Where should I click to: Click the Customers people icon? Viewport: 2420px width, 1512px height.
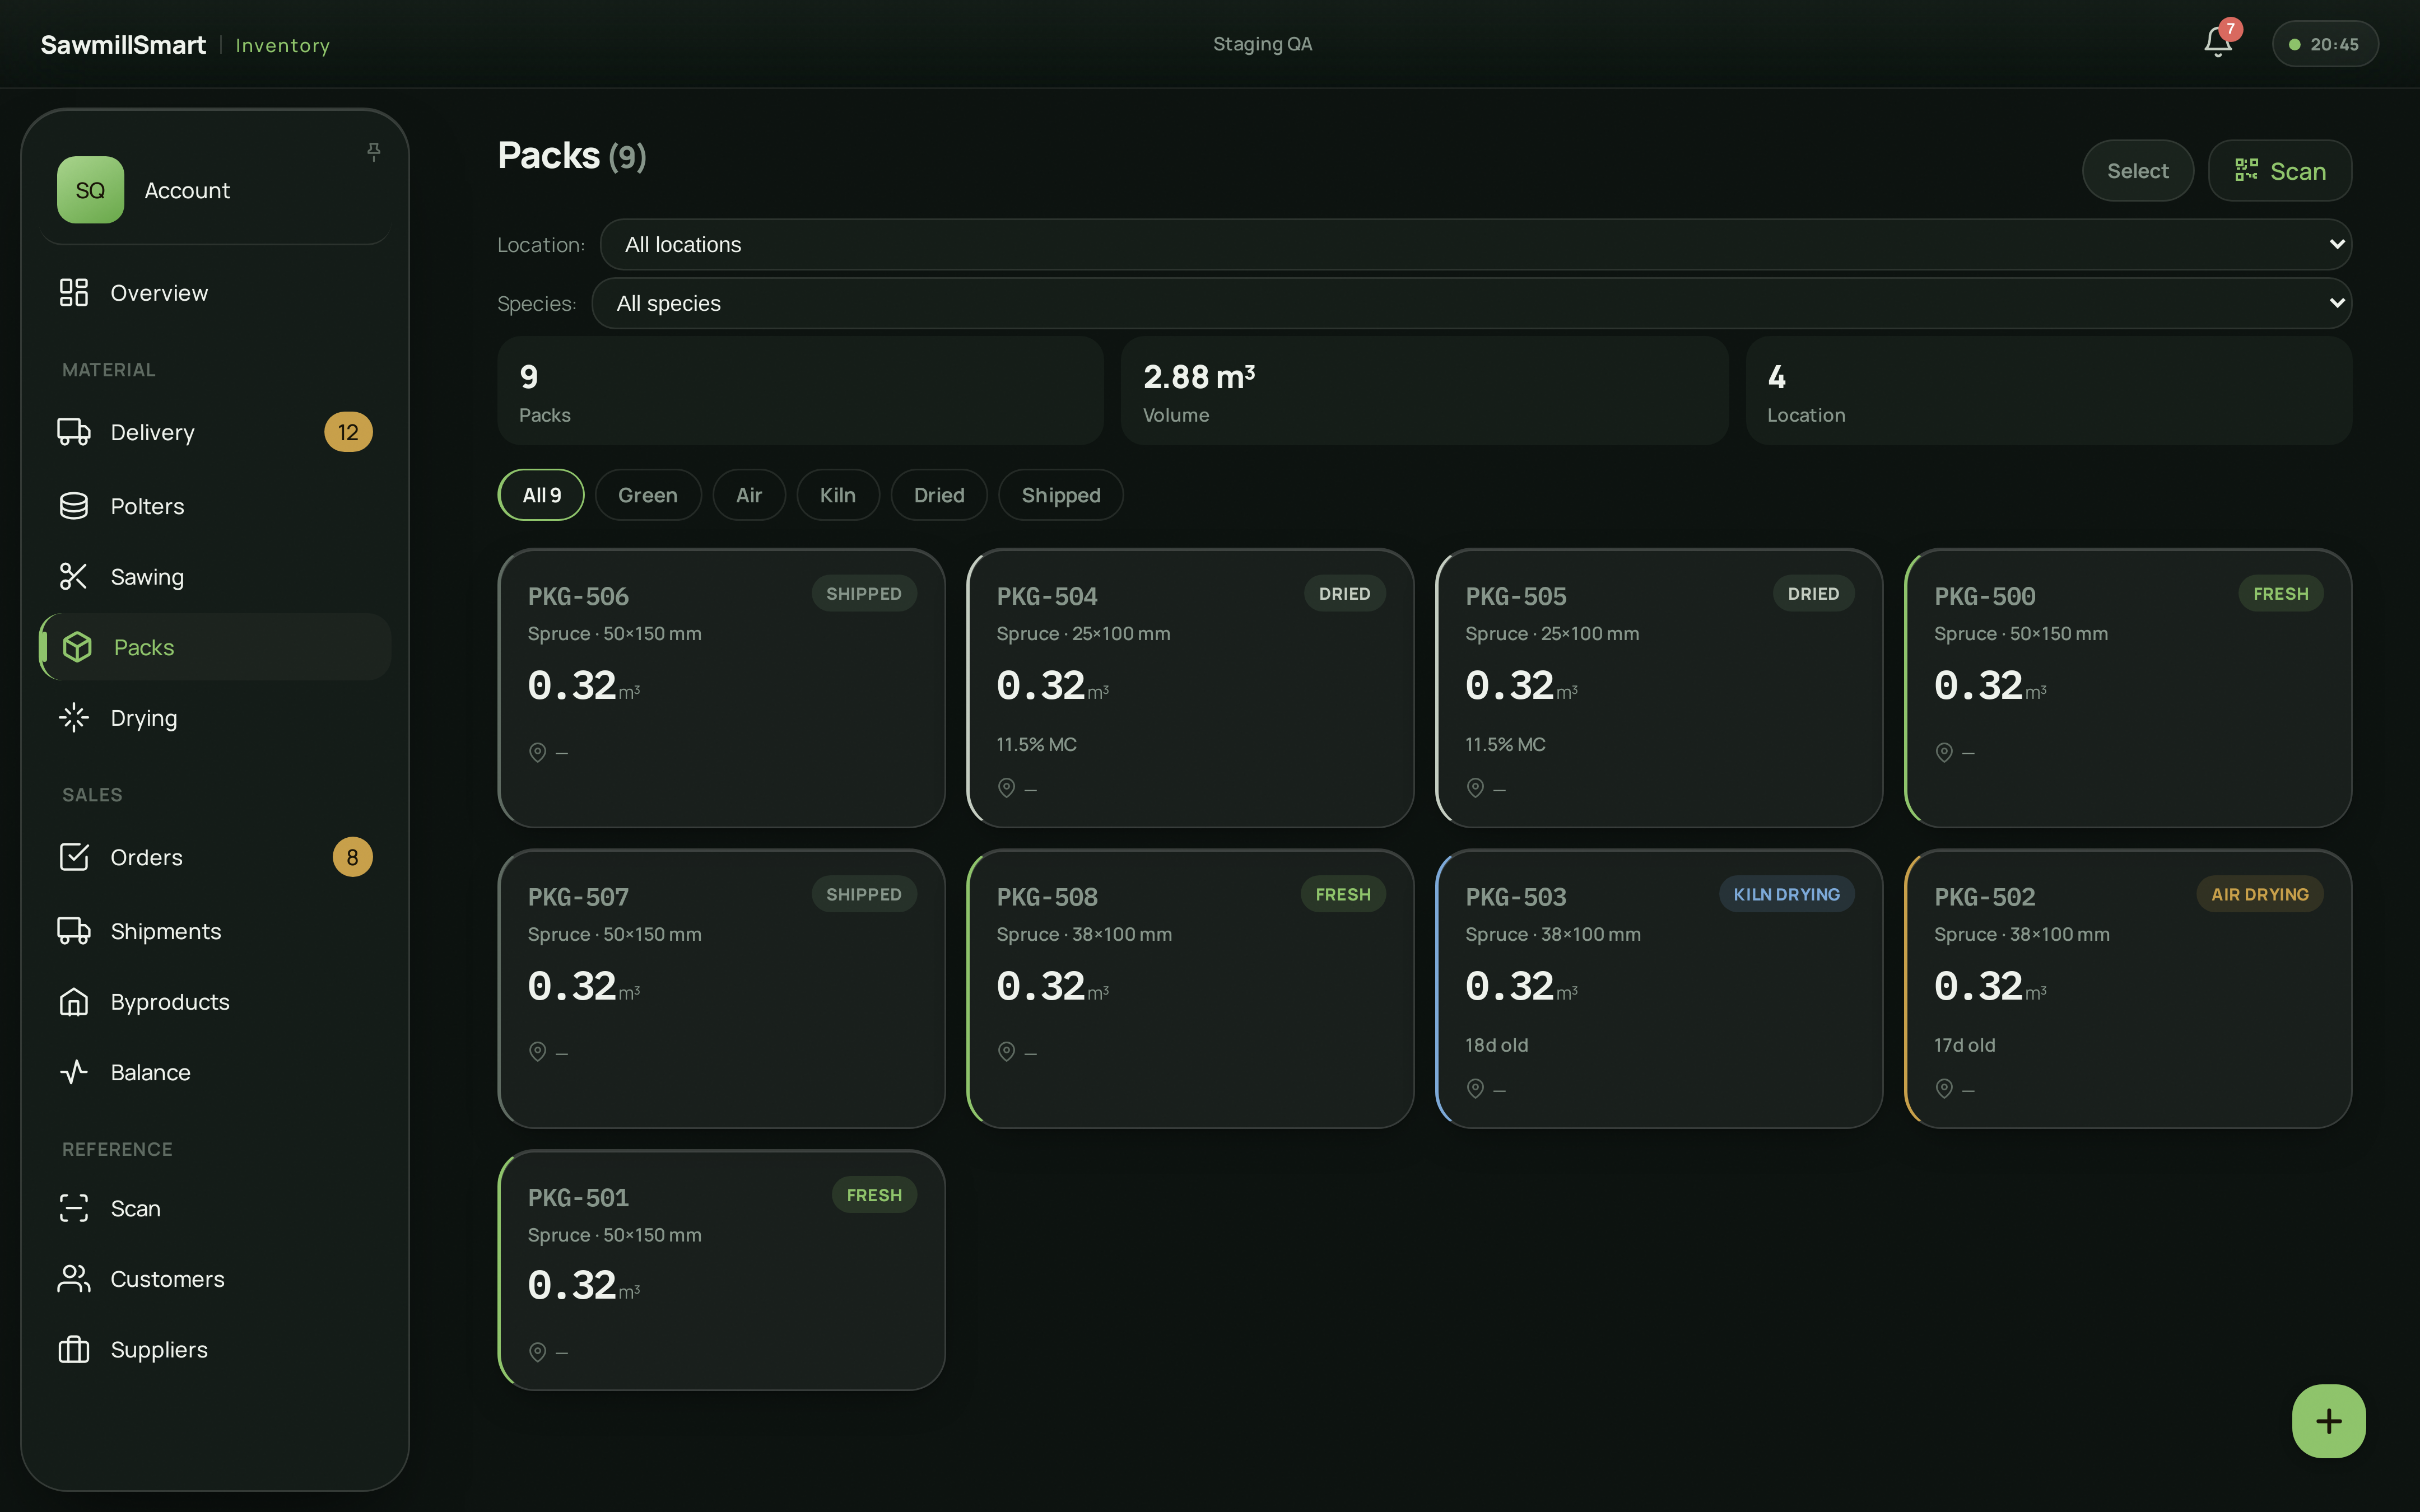click(74, 1279)
